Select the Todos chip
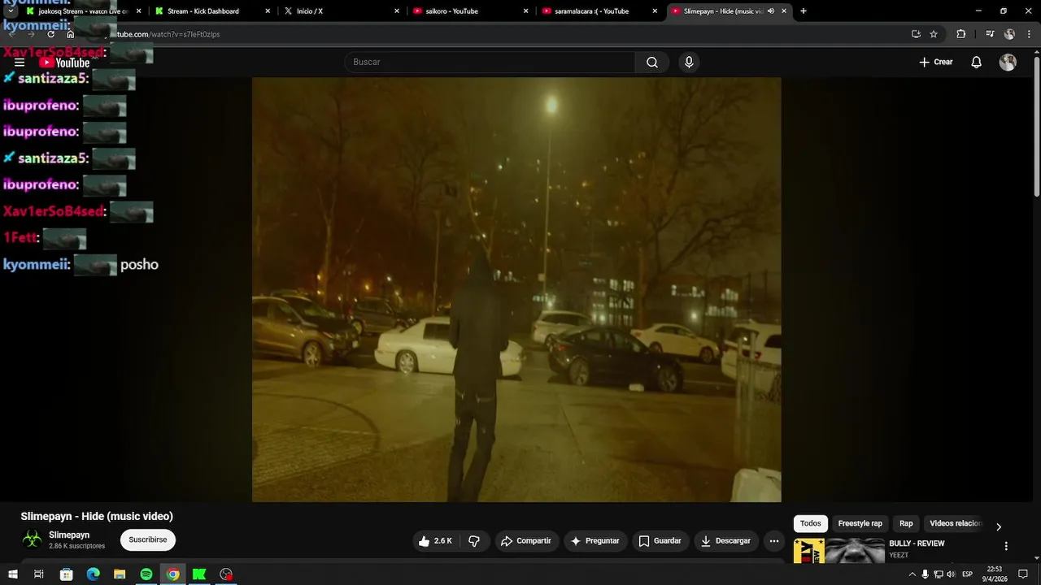 click(x=811, y=524)
